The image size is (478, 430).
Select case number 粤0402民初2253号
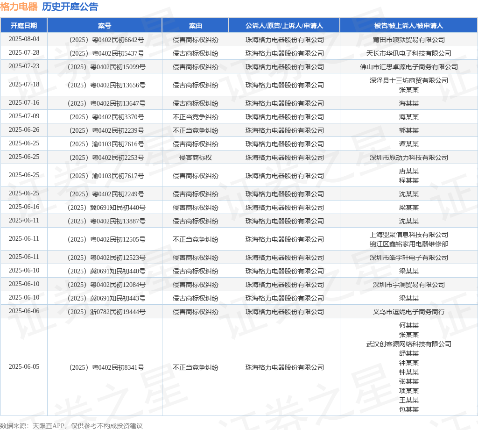click(x=106, y=158)
